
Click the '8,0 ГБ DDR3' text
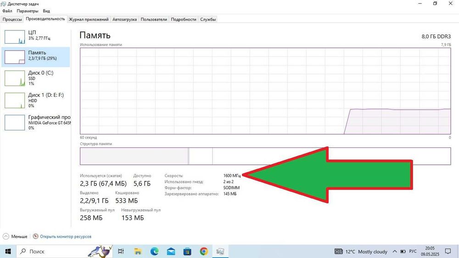coord(436,37)
